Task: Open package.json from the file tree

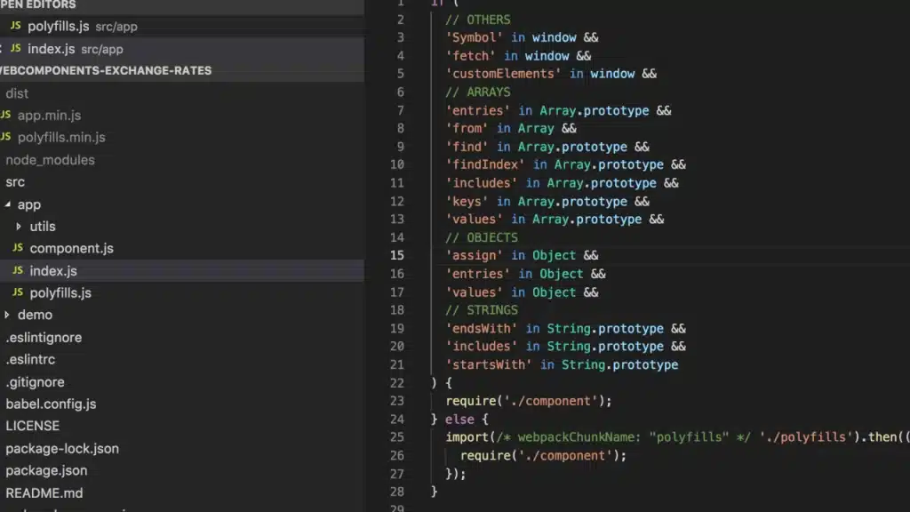Action: [x=46, y=470]
